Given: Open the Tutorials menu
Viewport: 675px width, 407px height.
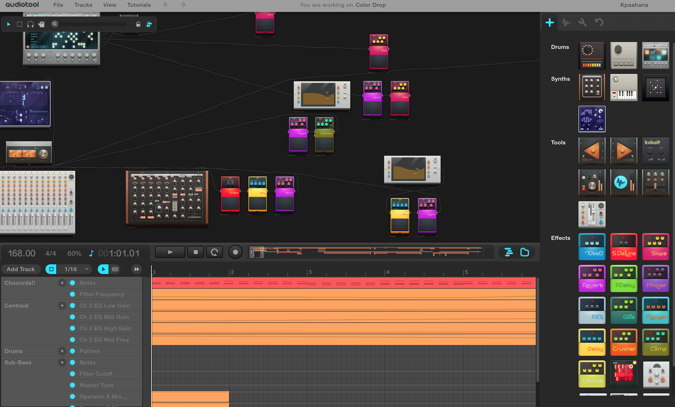Looking at the screenshot, I should pyautogui.click(x=139, y=5).
